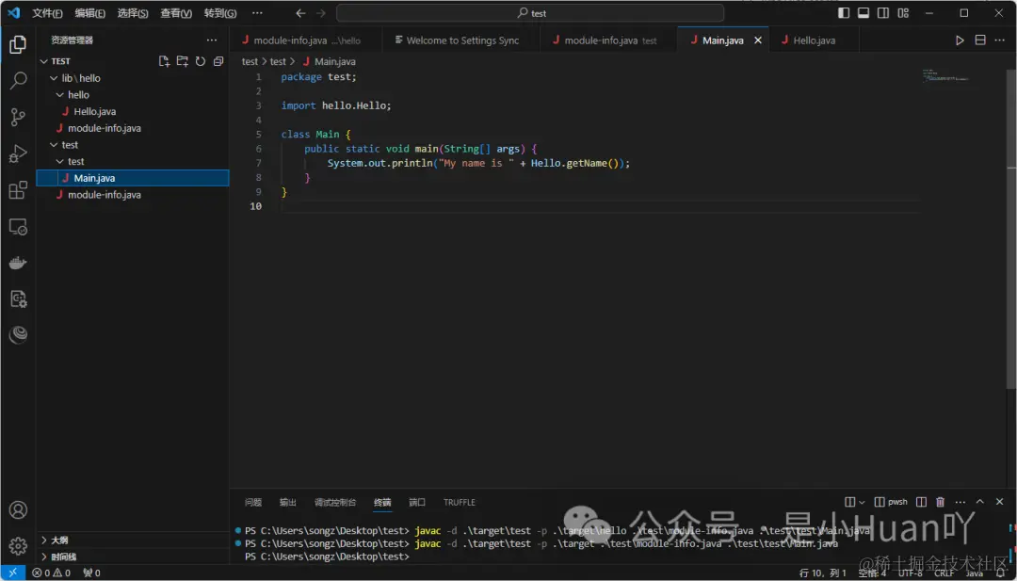
Task: Open the Manage gear icon
Action: [x=18, y=546]
